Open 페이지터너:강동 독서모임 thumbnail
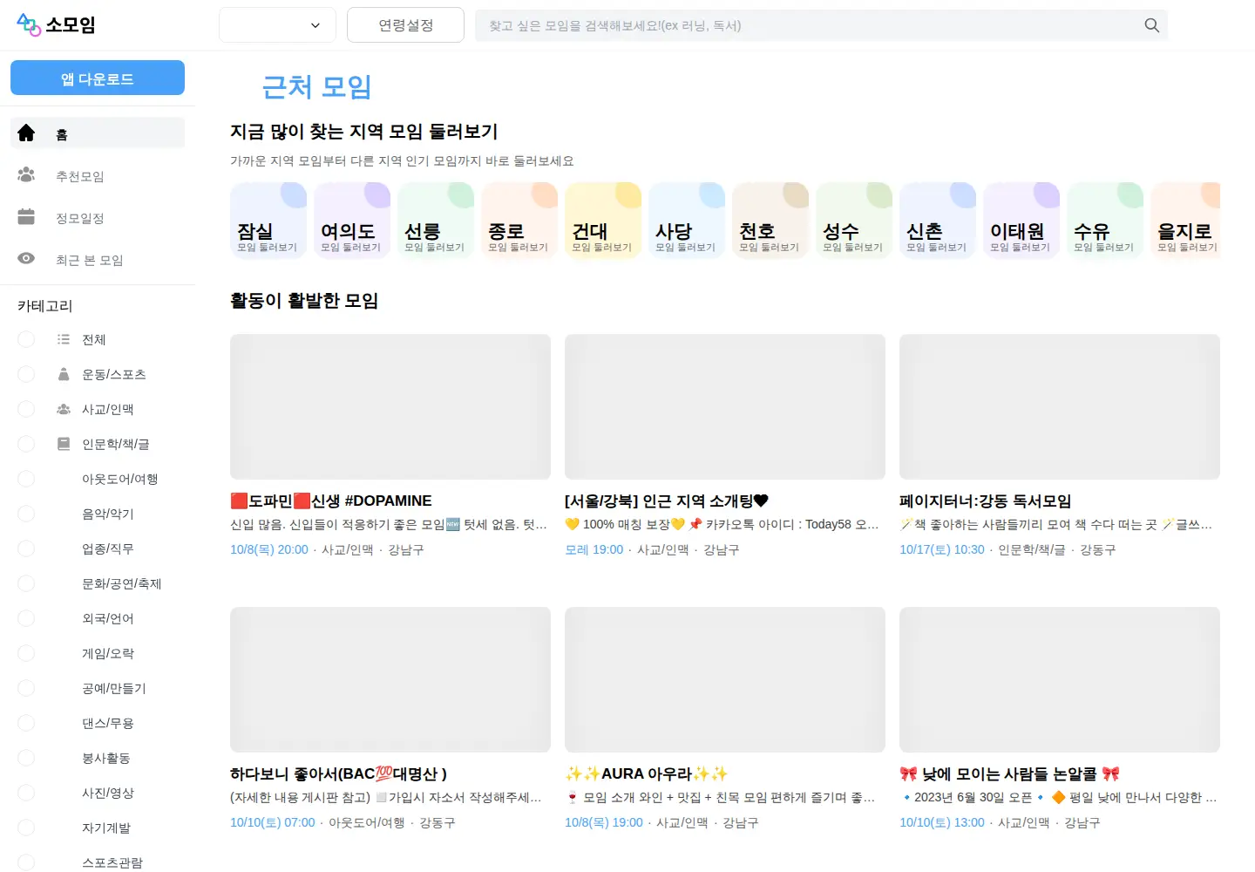 tap(1060, 406)
